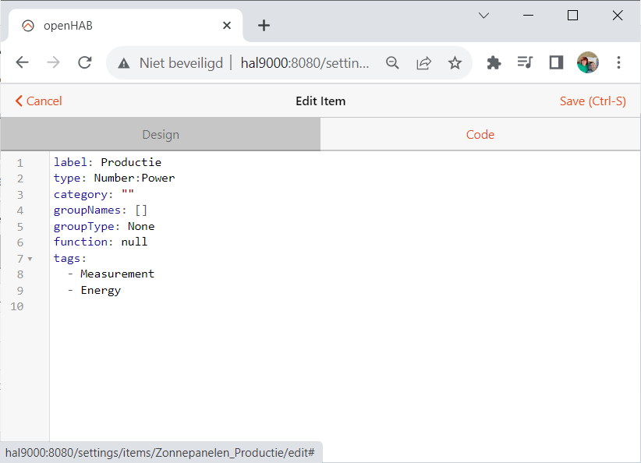Click the not-secure warning icon

pos(123,63)
